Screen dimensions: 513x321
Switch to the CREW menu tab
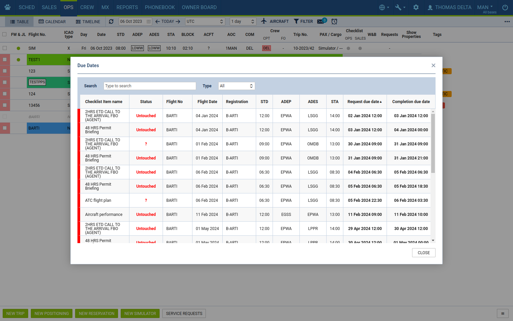tap(87, 7)
